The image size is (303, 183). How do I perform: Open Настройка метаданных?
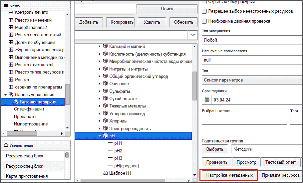point(229,175)
